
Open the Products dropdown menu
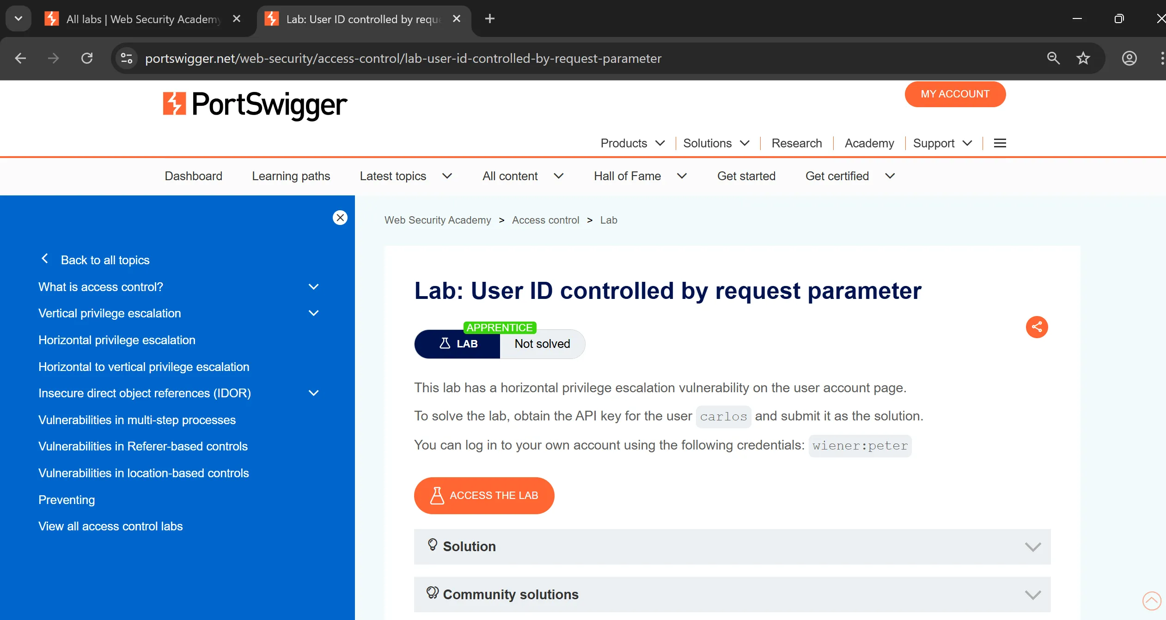point(632,143)
